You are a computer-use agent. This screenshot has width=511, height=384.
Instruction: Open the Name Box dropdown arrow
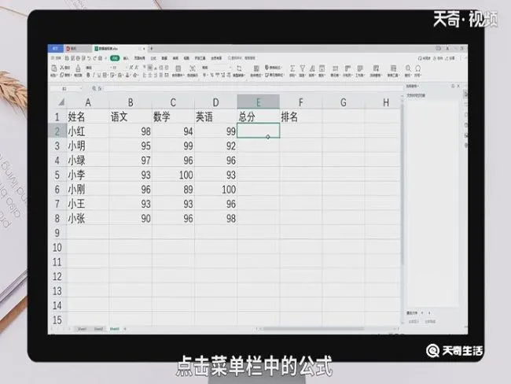[x=81, y=88]
